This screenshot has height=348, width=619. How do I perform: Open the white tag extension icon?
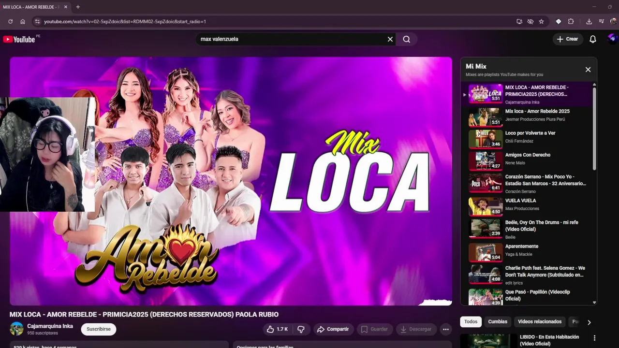click(559, 21)
